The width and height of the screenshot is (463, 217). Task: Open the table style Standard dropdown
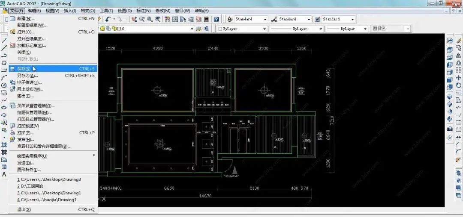coord(352,19)
